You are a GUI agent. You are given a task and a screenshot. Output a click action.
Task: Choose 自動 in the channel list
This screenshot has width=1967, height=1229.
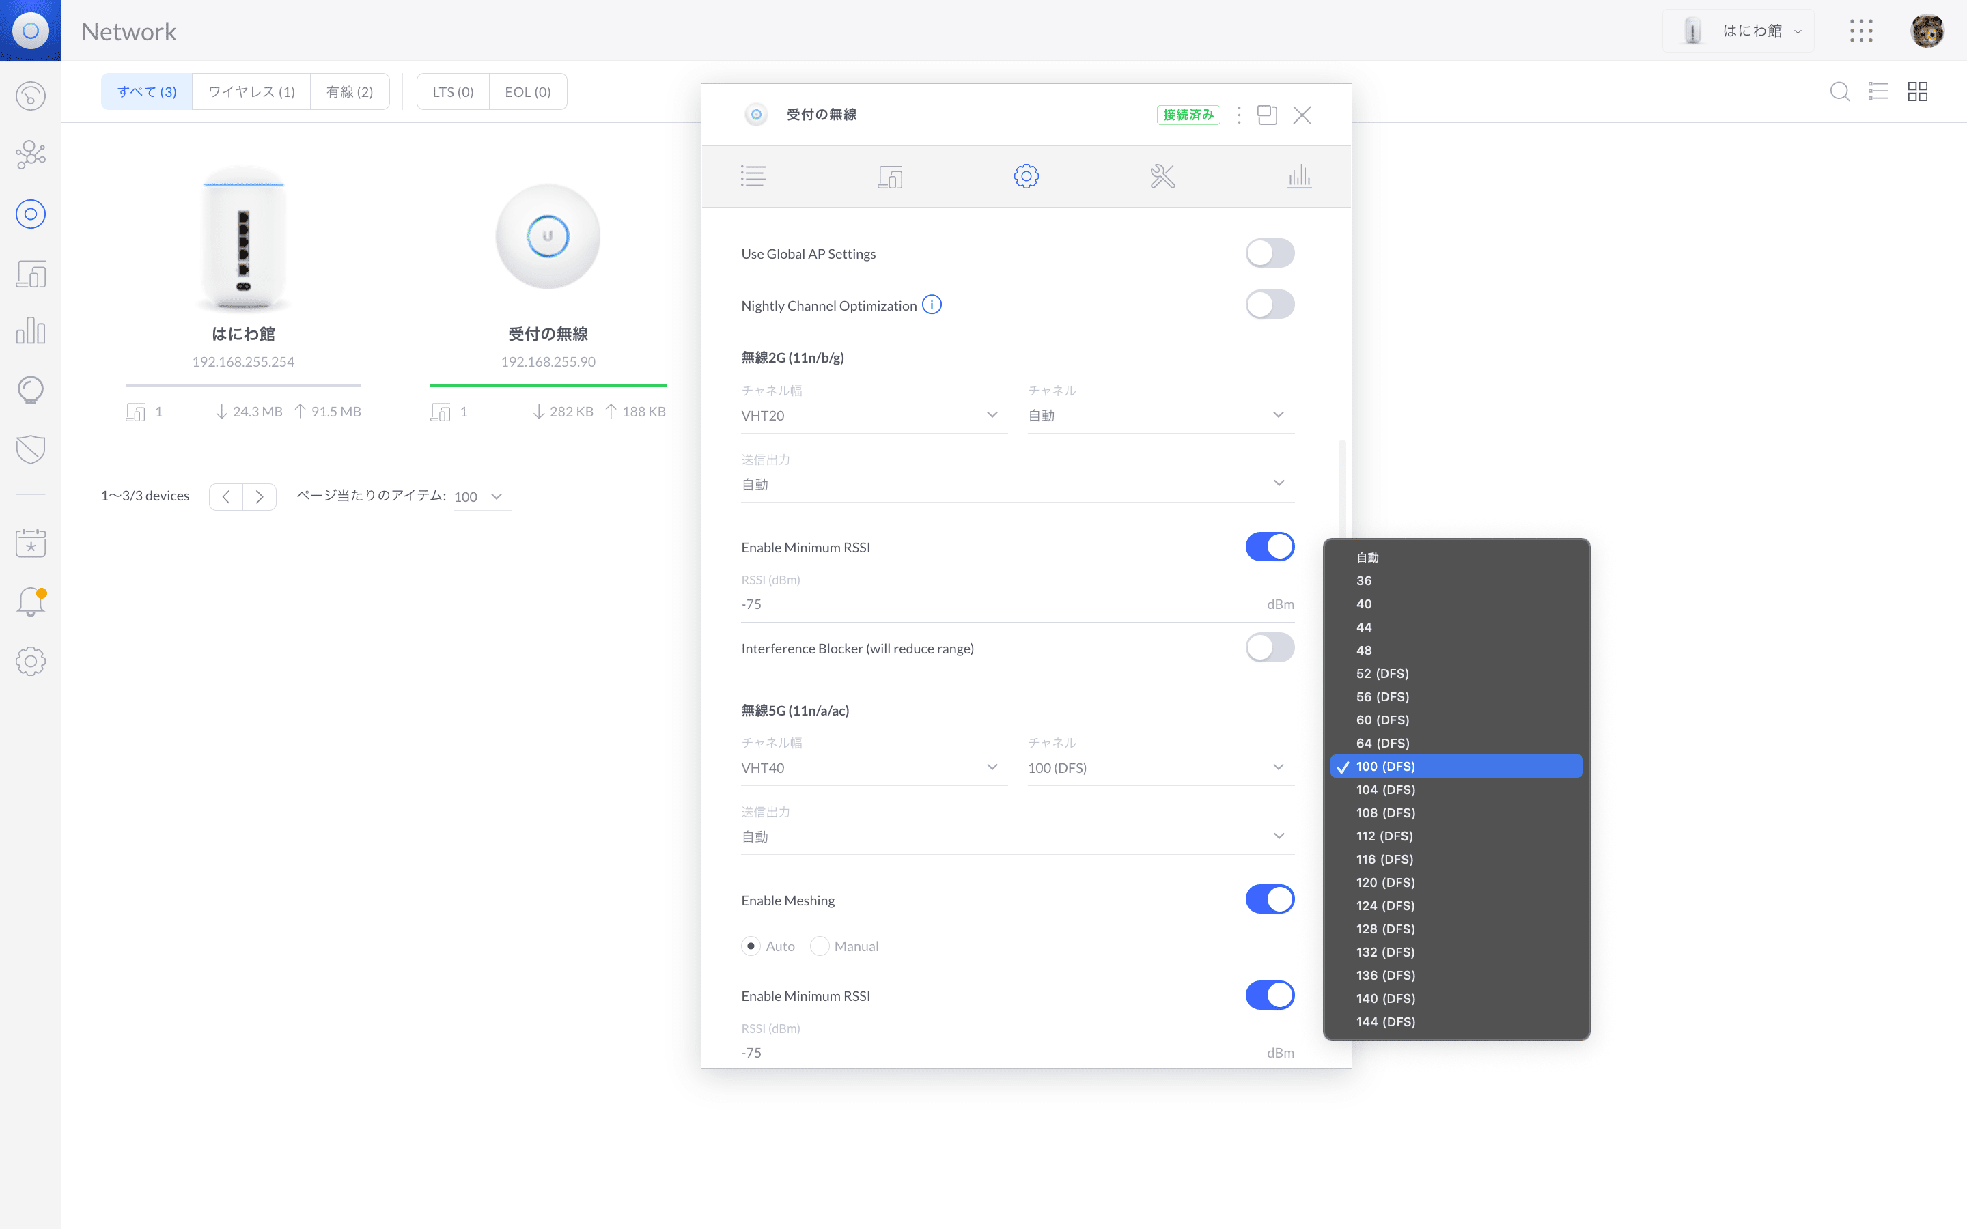1455,558
